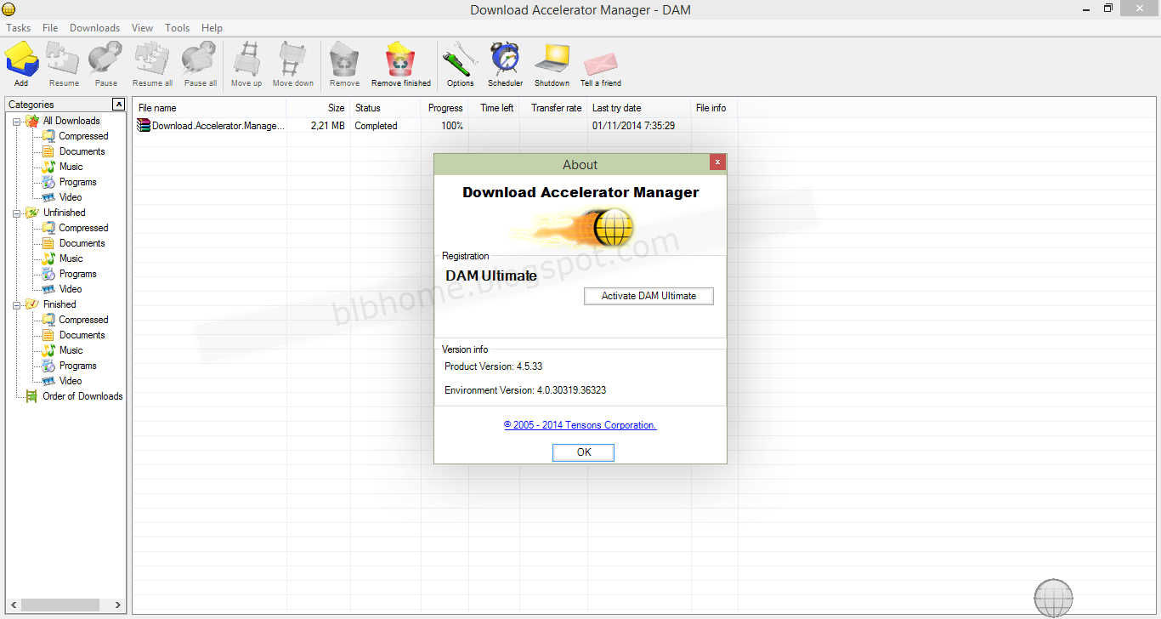Viewport: 1161px width, 619px height.
Task: Select Compressed under Unfinished
Action: [x=83, y=228]
